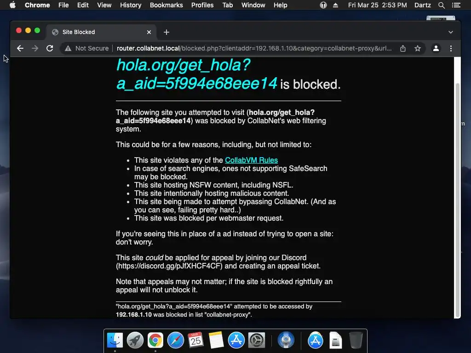Open the Help menu

point(280,5)
